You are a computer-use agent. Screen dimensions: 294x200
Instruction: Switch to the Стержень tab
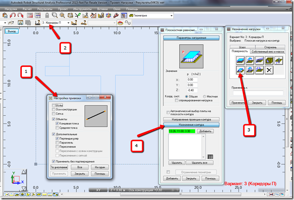pos(270,47)
